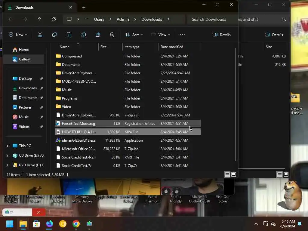
Task: Click the Share icon in toolbar
Action: (x=98, y=35)
